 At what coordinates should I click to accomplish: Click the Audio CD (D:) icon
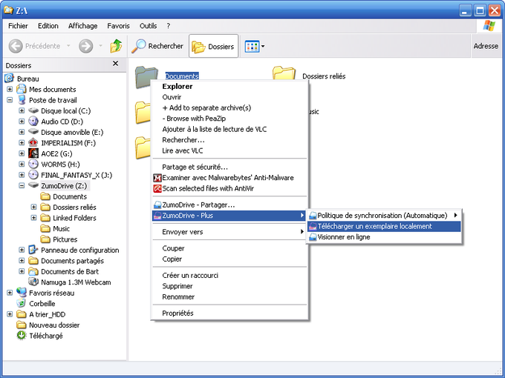[x=33, y=121]
